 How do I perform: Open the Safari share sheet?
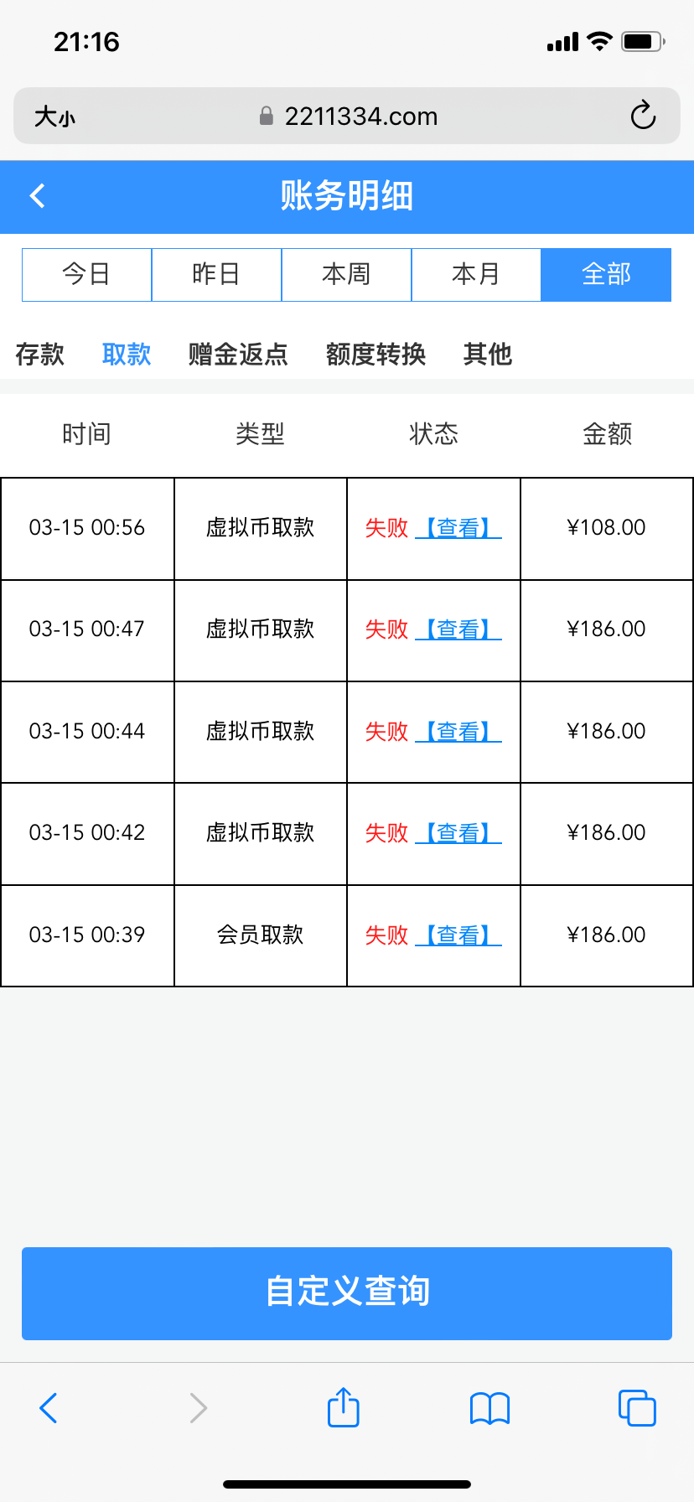point(344,1407)
